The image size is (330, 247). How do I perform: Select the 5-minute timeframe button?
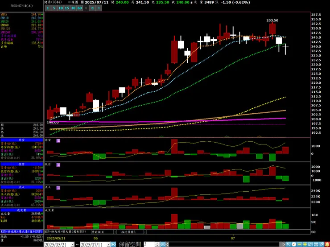(x=54, y=8)
